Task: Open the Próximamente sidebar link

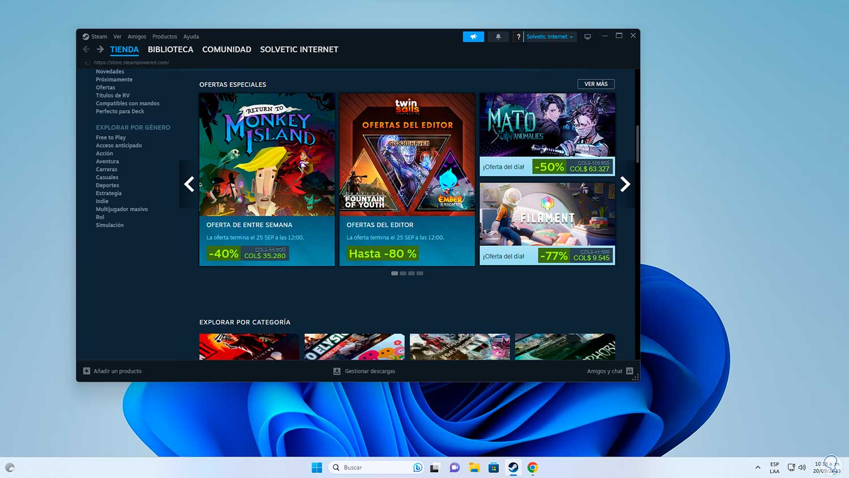Action: (114, 79)
